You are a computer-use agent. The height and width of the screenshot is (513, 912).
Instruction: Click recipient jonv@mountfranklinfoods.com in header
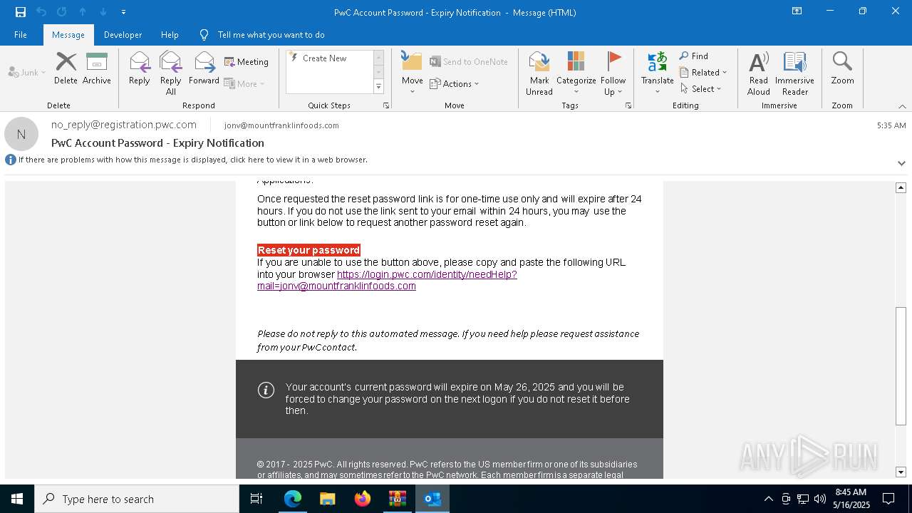point(281,125)
